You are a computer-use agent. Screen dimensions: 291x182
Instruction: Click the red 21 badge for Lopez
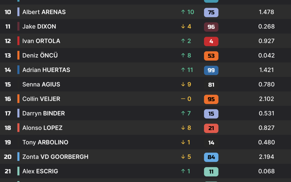(x=211, y=128)
